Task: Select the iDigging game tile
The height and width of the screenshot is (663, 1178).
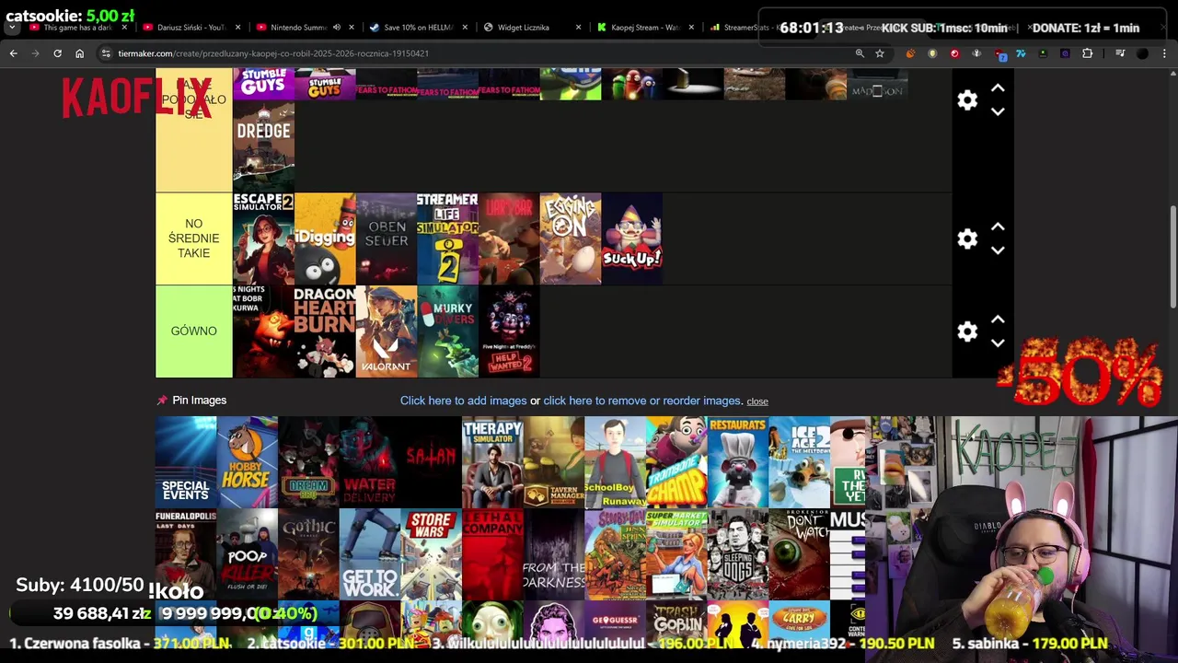Action: (x=325, y=238)
